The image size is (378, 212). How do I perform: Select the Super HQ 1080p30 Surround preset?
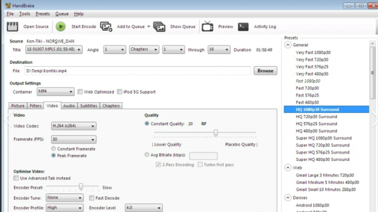[x=324, y=138]
